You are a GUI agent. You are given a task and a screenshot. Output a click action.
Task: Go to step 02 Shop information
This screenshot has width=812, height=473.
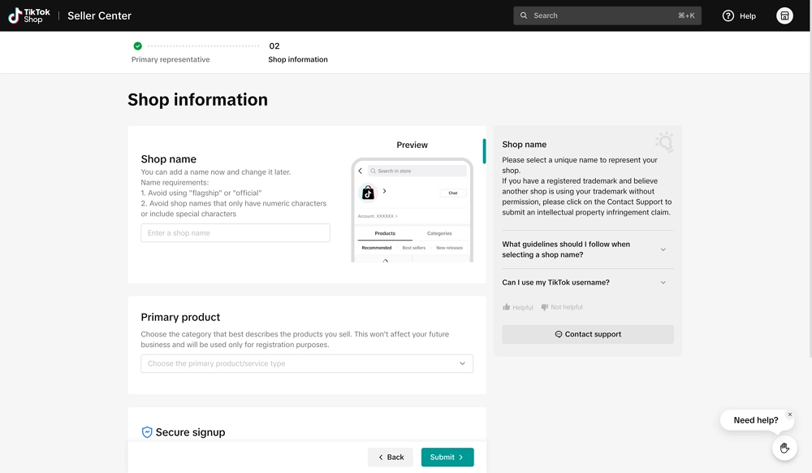pyautogui.click(x=297, y=53)
